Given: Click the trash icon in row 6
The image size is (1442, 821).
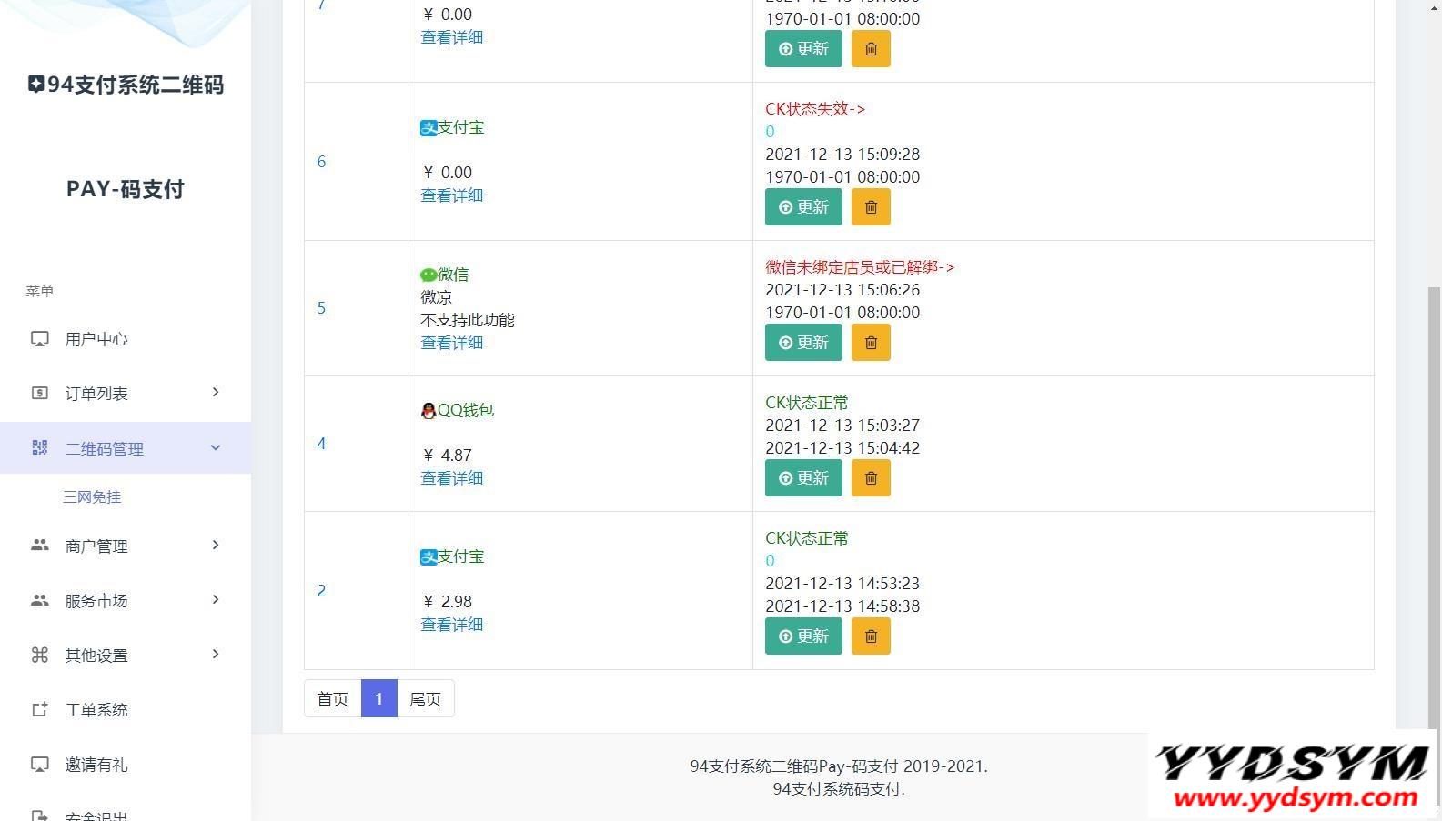Looking at the screenshot, I should [x=871, y=207].
